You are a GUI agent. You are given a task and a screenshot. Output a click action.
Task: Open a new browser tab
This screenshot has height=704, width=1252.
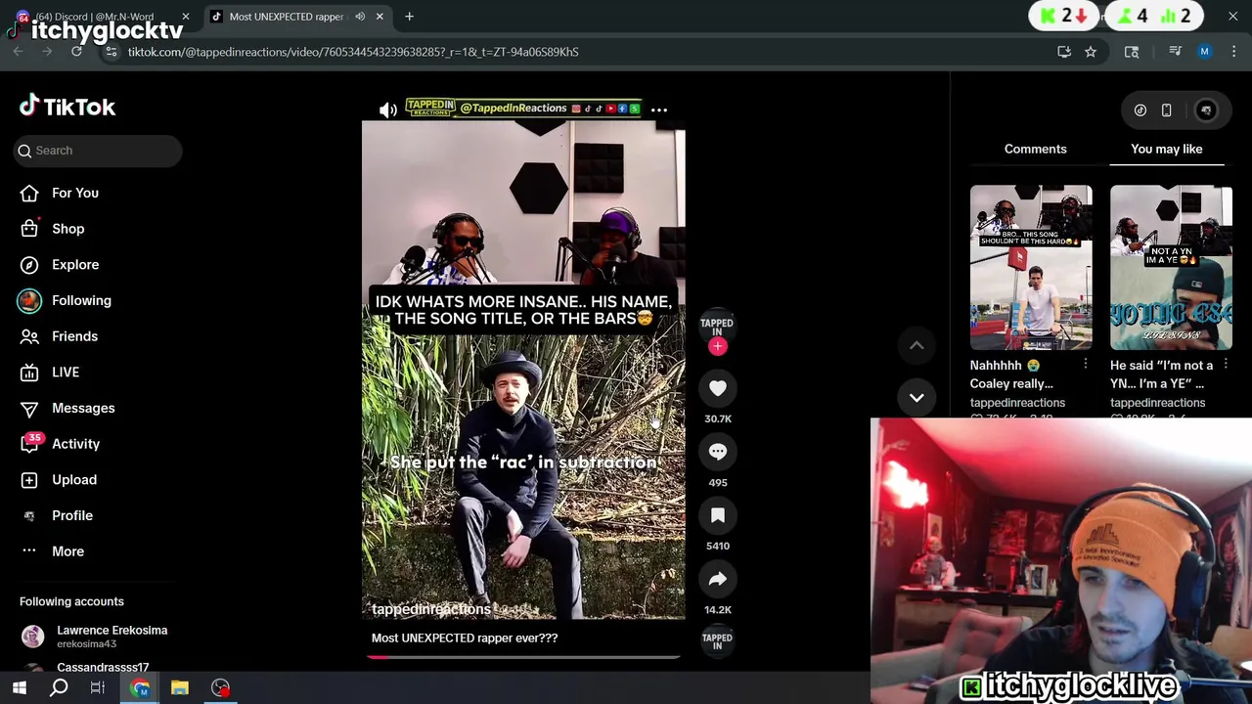tap(409, 17)
